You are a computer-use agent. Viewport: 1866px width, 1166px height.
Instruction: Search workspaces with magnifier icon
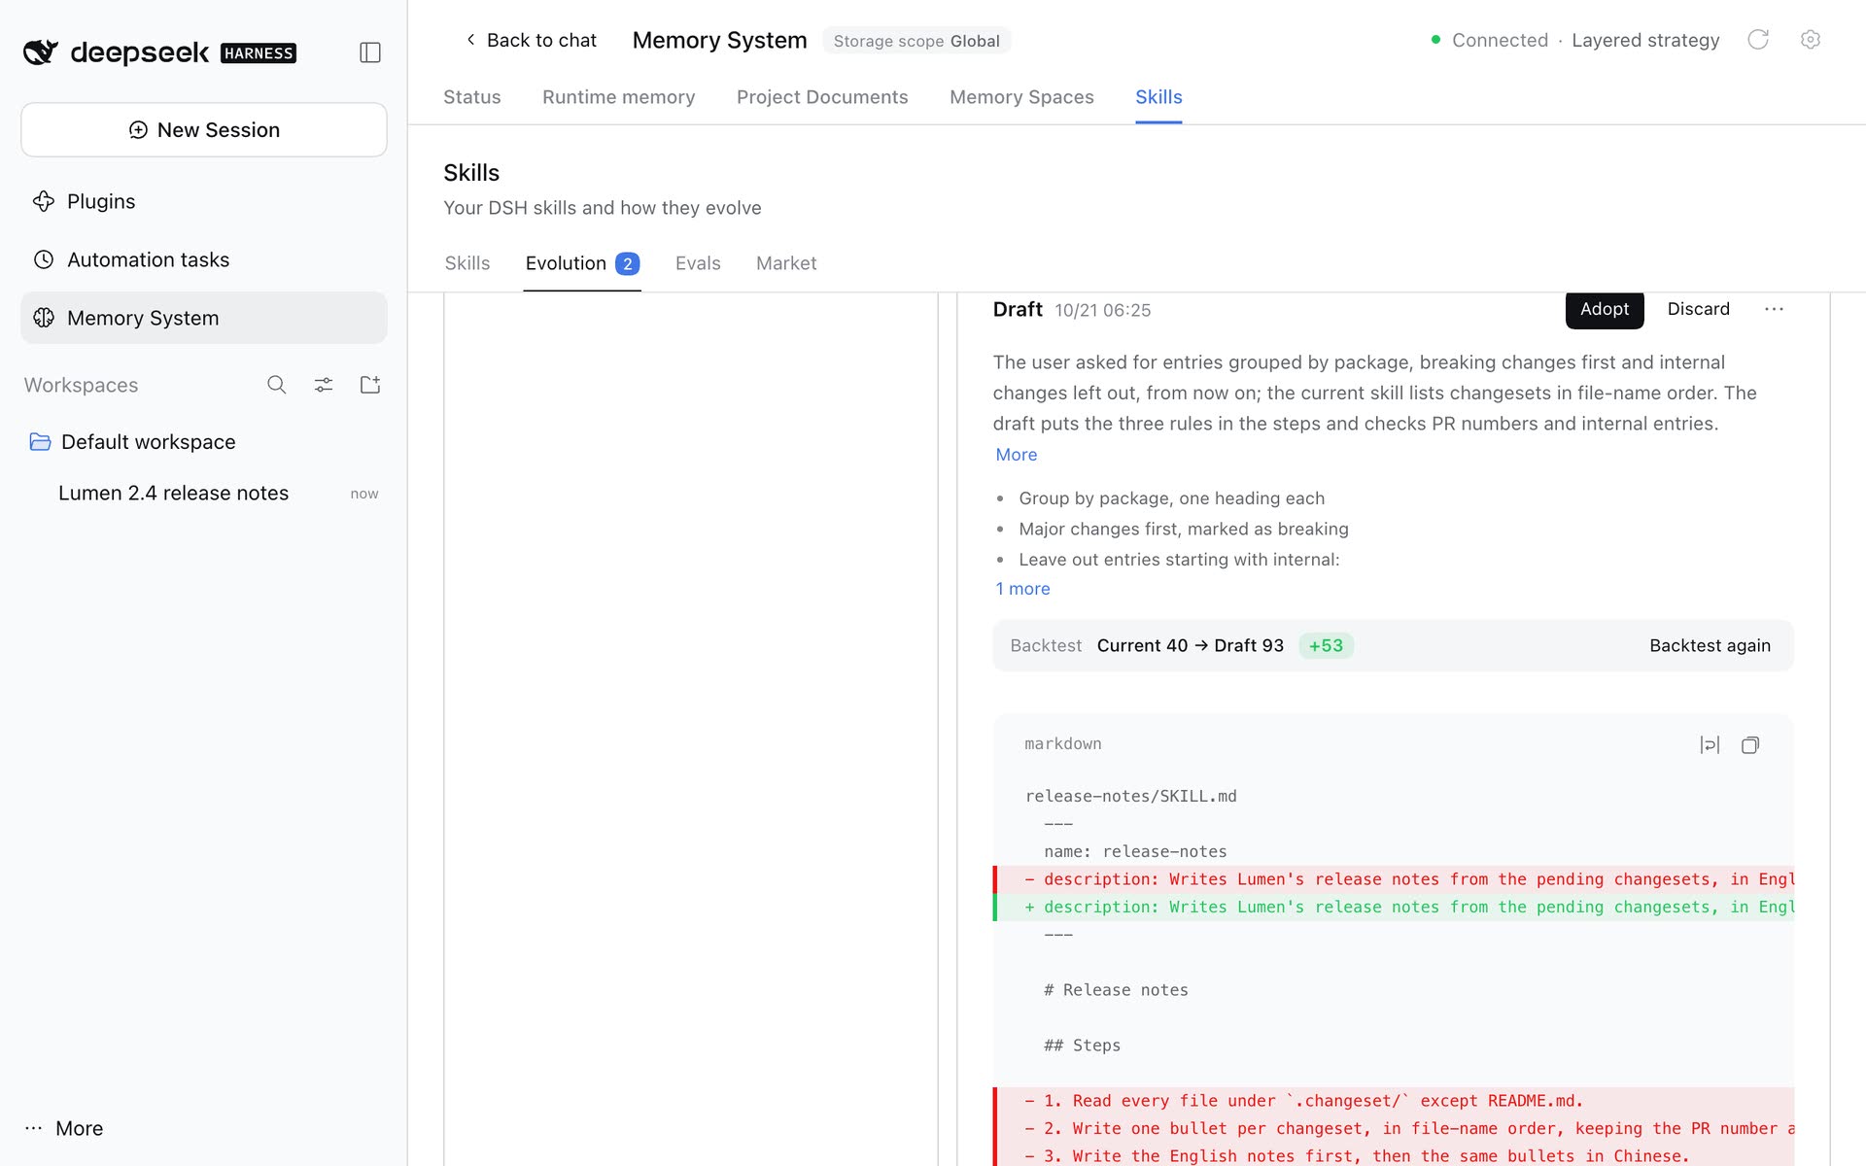click(x=277, y=385)
